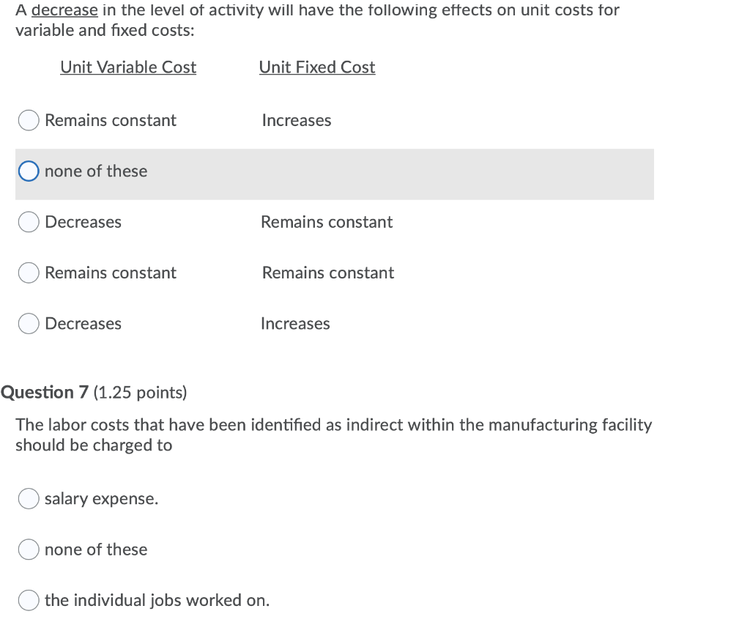Click the 'Unit Variable Cost' column header
The height and width of the screenshot is (625, 750).
click(x=127, y=67)
